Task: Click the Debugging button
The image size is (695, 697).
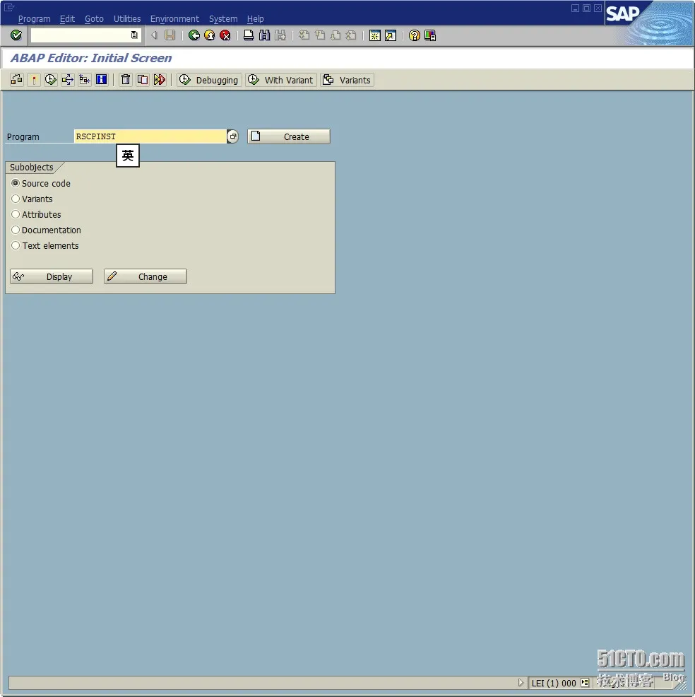Action: click(x=209, y=80)
